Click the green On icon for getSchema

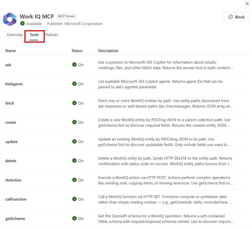[74, 218]
